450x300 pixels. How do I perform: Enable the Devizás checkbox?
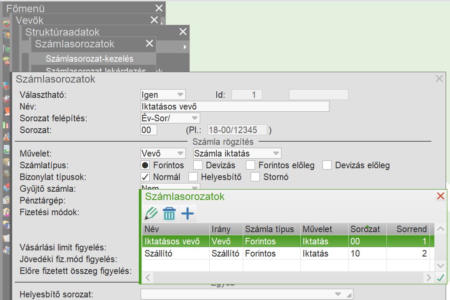(x=198, y=165)
